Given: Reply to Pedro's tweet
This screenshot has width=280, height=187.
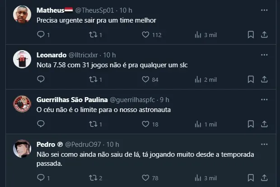Looking at the screenshot, I should tap(41, 178).
